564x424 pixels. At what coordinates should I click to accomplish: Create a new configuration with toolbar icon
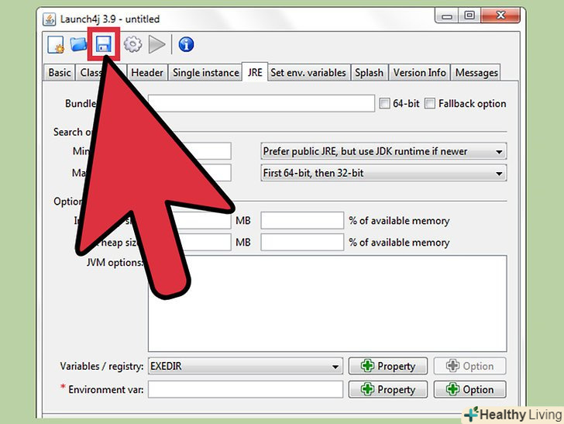click(x=56, y=45)
